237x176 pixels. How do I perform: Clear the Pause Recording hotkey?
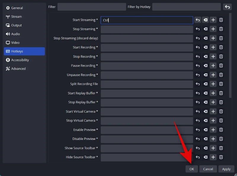(x=205, y=66)
